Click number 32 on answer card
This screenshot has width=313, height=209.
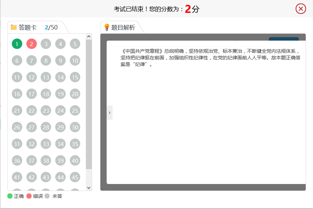[x=32, y=144]
